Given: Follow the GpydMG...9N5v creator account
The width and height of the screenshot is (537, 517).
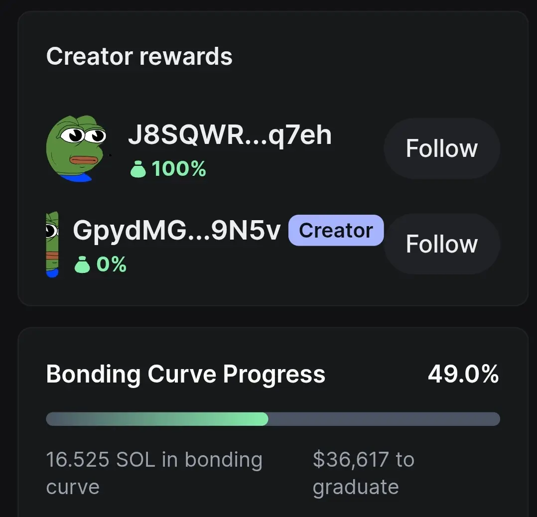Looking at the screenshot, I should pyautogui.click(x=441, y=244).
